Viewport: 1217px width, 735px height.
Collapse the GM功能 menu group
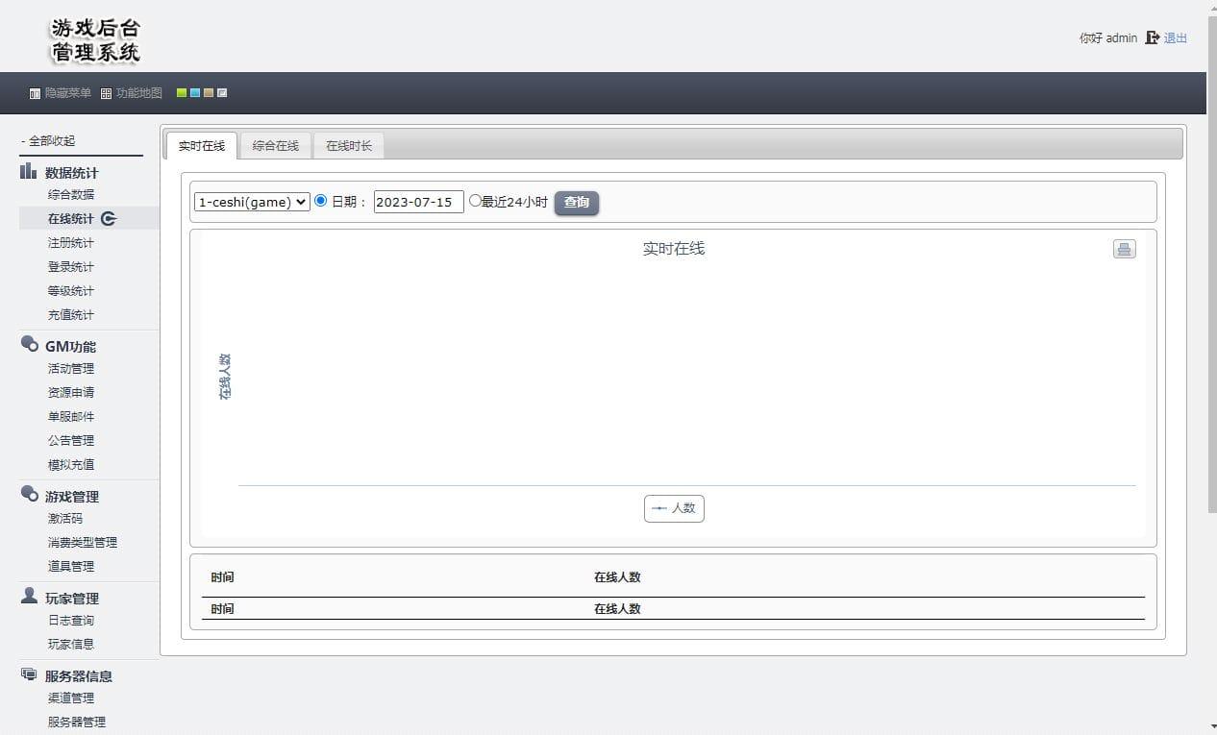point(70,347)
